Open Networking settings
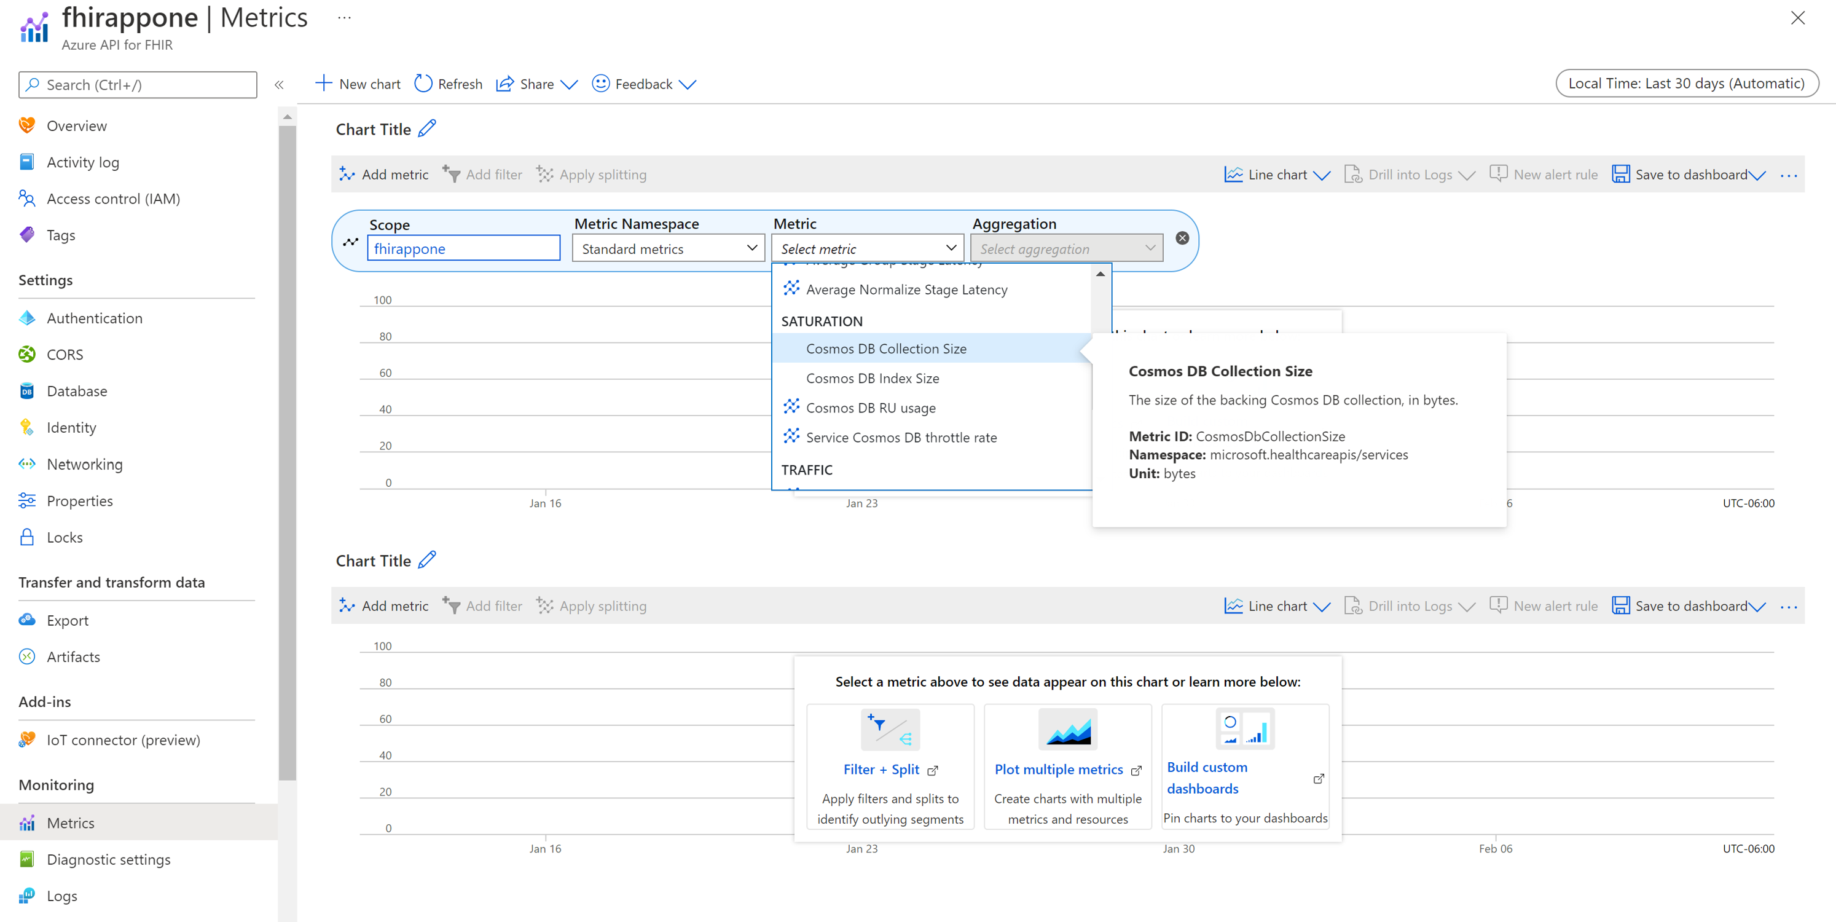 click(x=84, y=463)
